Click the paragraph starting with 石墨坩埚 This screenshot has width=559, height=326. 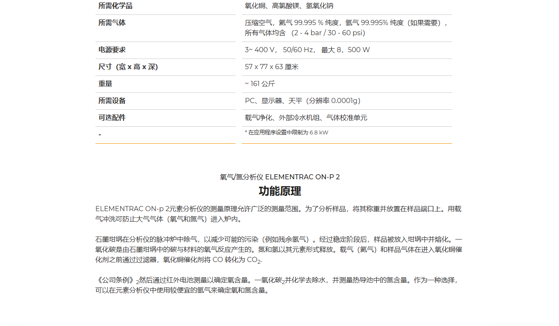coord(278,250)
